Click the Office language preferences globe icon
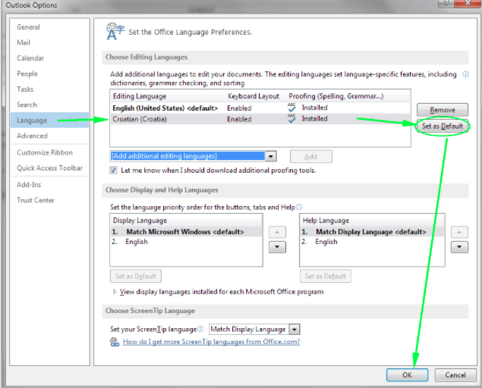 click(115, 32)
